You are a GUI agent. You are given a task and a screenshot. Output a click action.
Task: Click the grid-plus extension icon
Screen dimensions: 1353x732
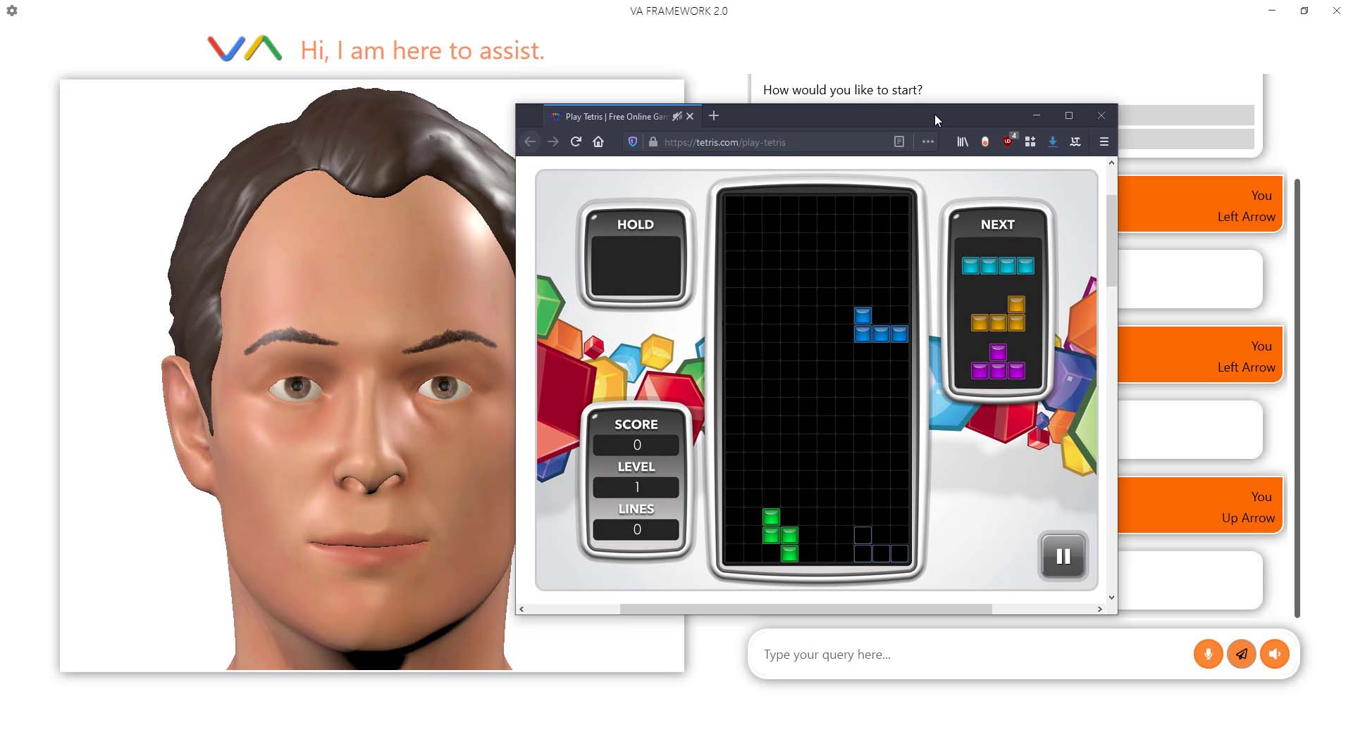[x=1030, y=141]
